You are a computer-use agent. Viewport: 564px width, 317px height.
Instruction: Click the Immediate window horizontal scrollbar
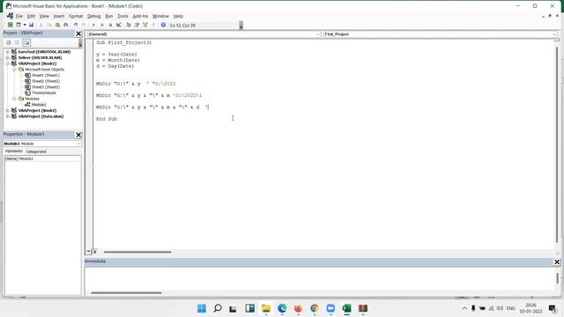pos(126,292)
